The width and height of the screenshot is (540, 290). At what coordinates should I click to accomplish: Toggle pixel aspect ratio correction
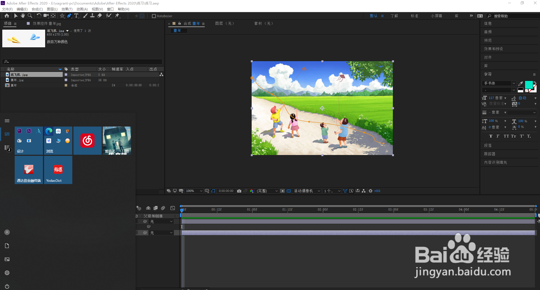tap(345, 191)
